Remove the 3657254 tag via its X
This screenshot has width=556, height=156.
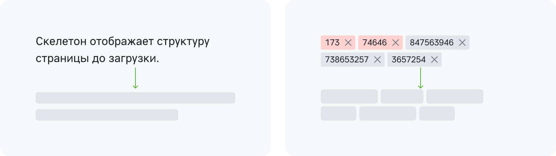pos(434,60)
